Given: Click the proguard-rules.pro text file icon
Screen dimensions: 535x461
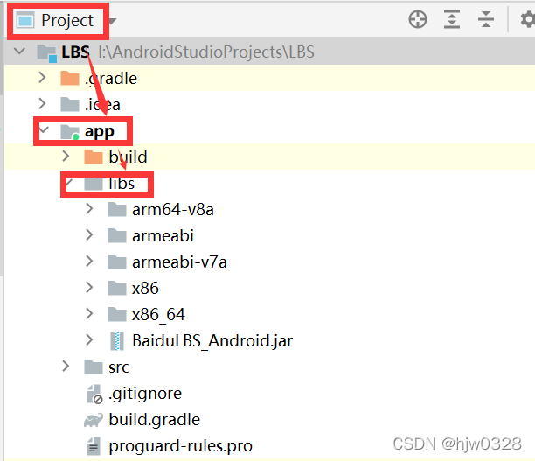Looking at the screenshot, I should click(94, 446).
